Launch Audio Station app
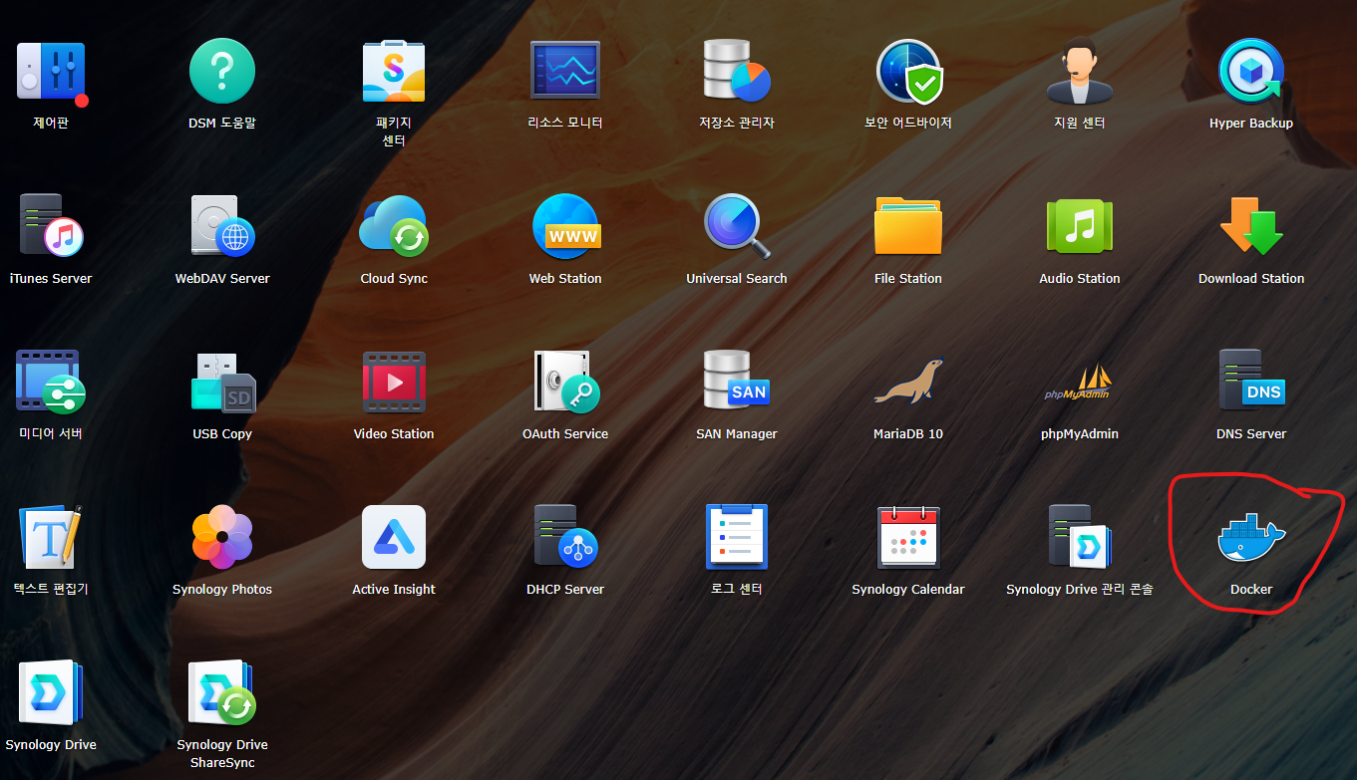The image size is (1357, 780). click(1080, 226)
